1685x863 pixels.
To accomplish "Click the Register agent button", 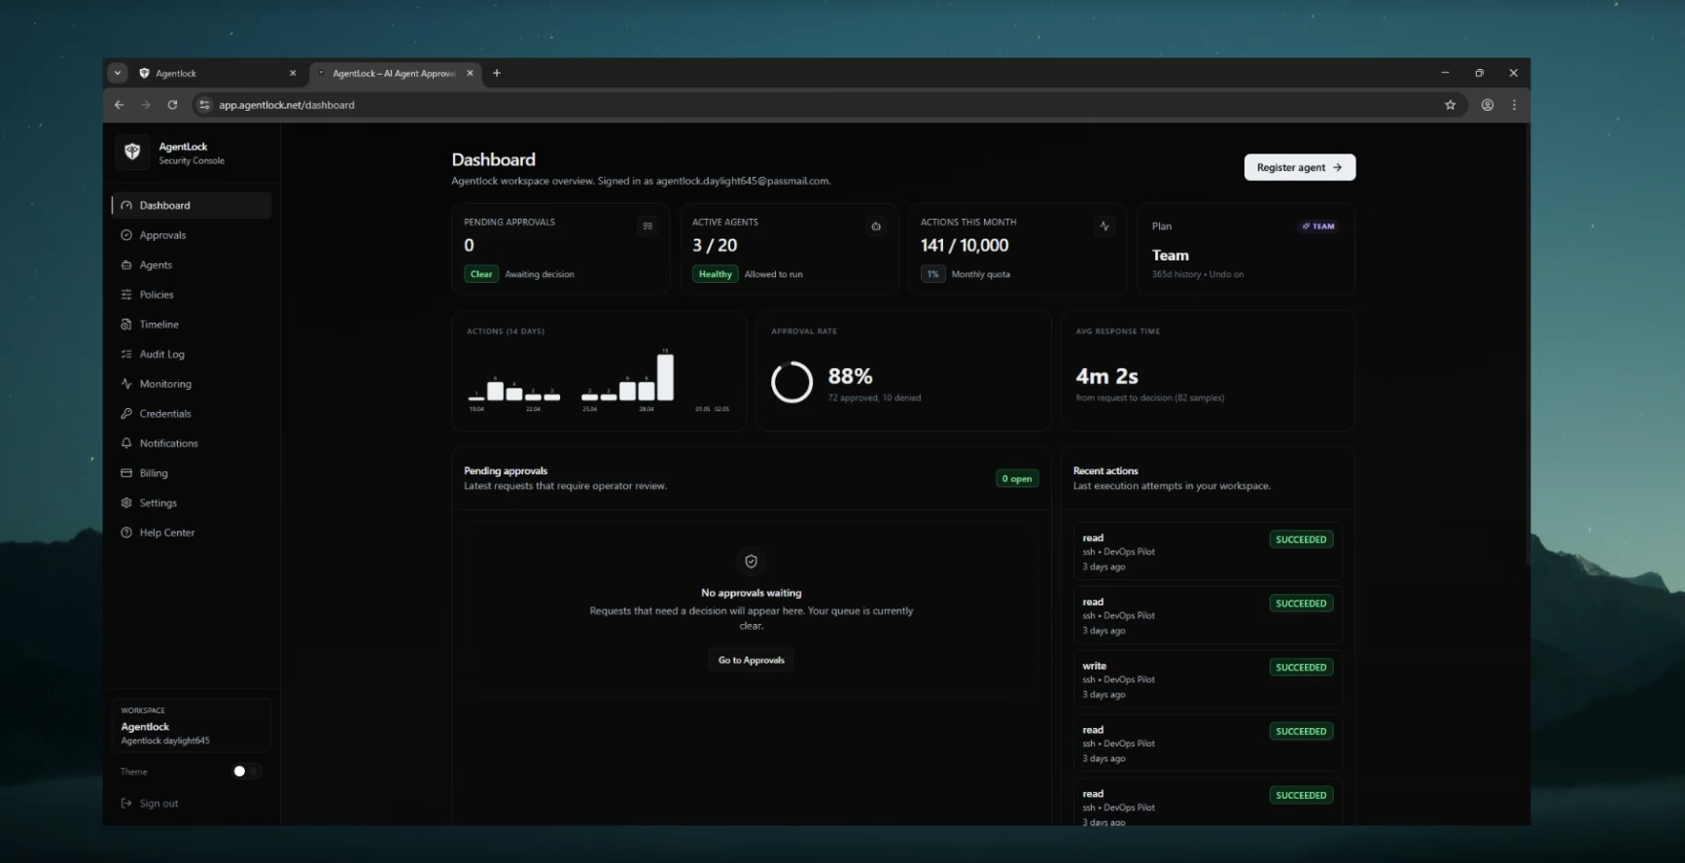I will (x=1300, y=167).
